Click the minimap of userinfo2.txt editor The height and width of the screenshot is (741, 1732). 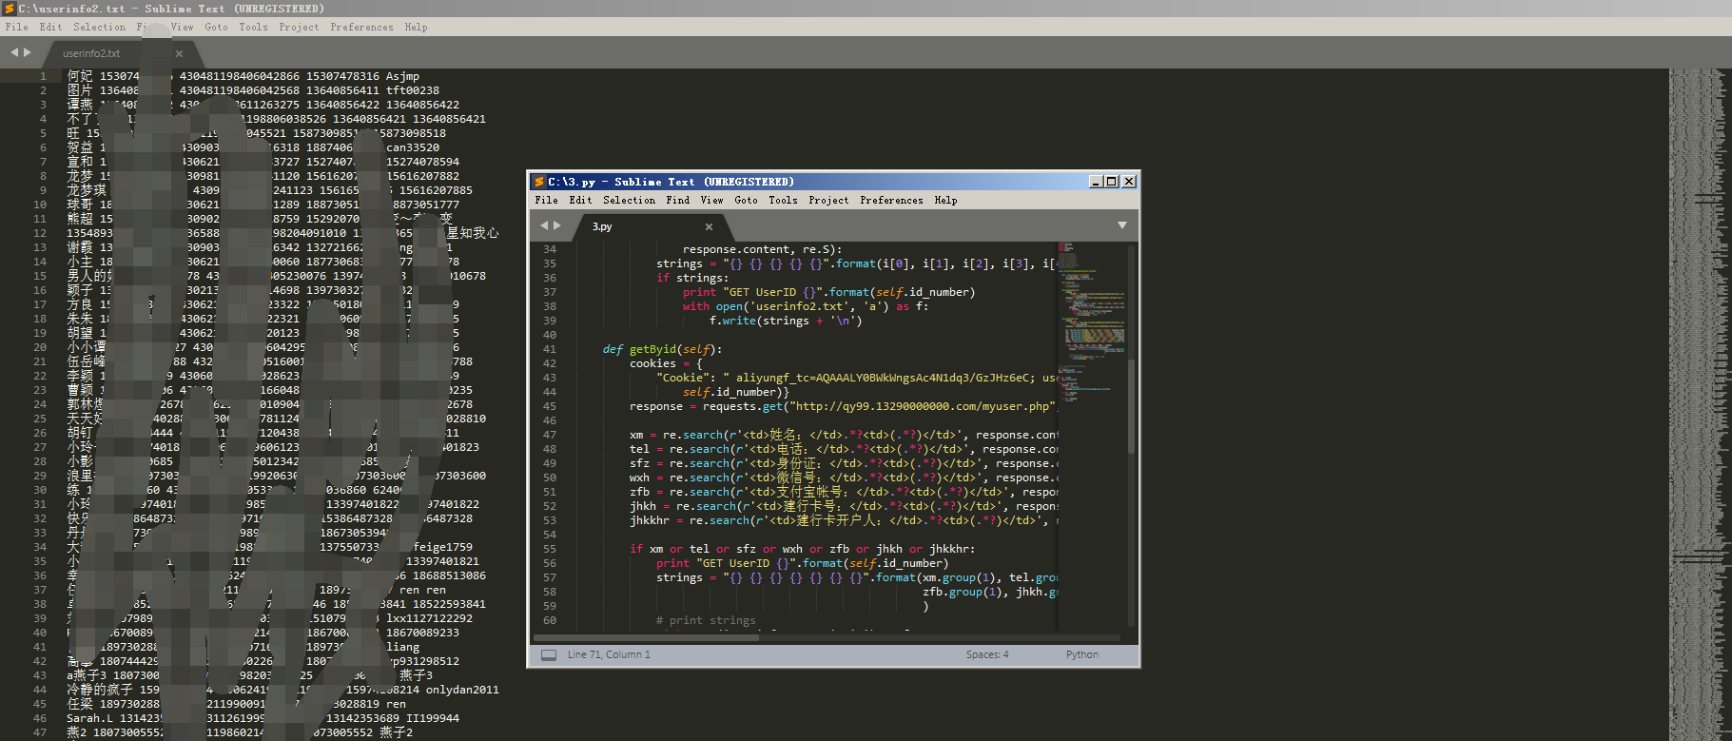1697,380
